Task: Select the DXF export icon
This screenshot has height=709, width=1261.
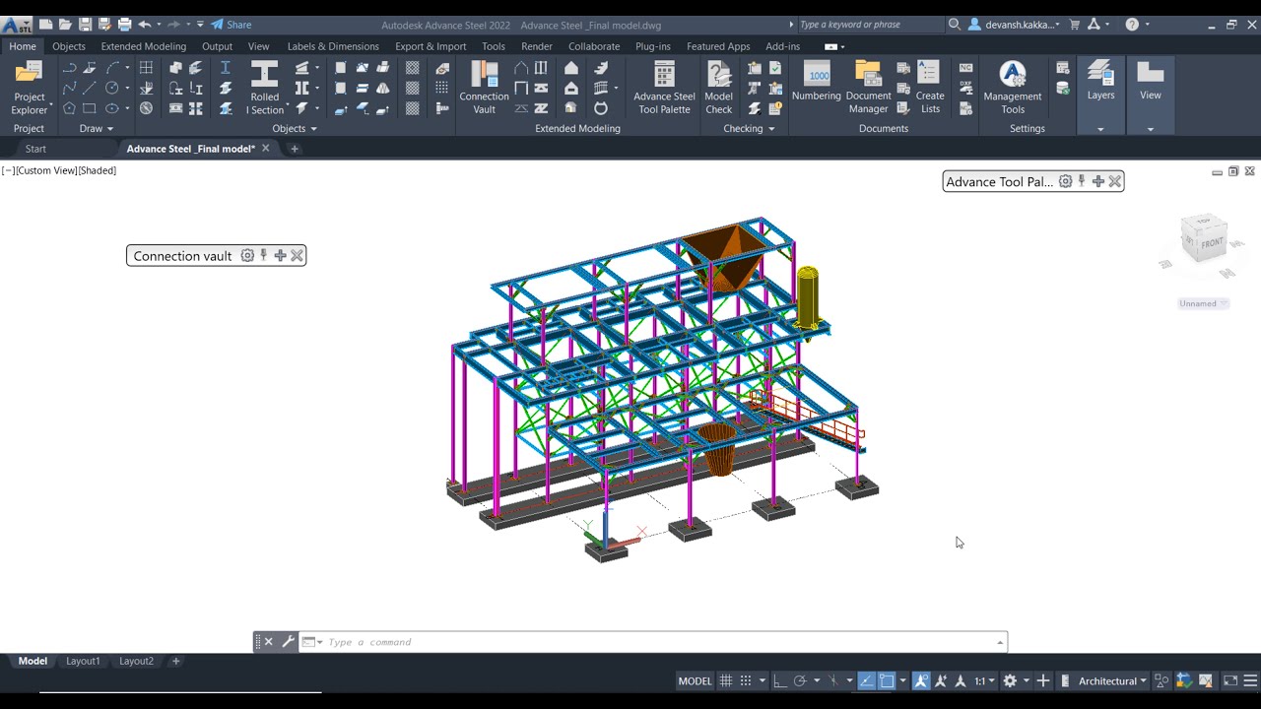Action: coord(965,89)
